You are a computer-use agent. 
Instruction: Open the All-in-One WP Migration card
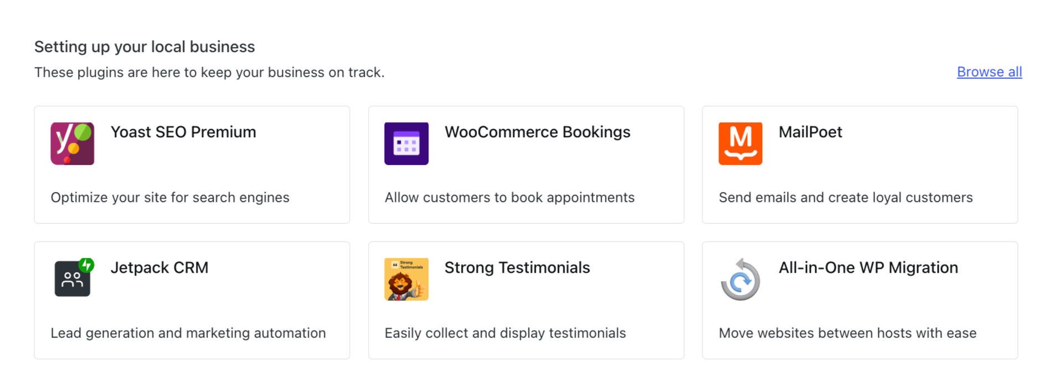click(860, 301)
